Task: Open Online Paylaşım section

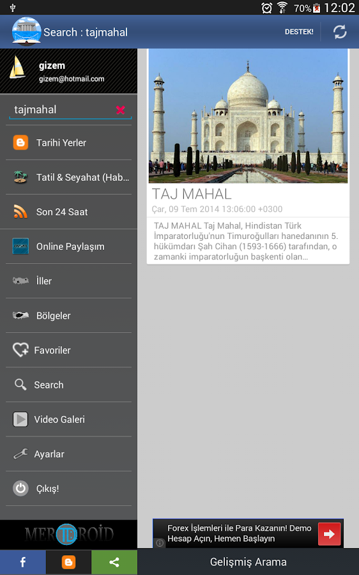Action: (x=68, y=247)
